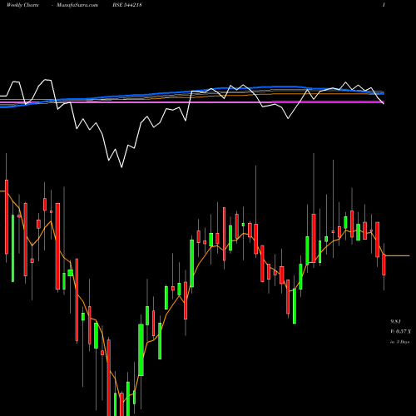Click the '9.81' price value
Viewport: 416px width, 416px height.
(x=395, y=322)
